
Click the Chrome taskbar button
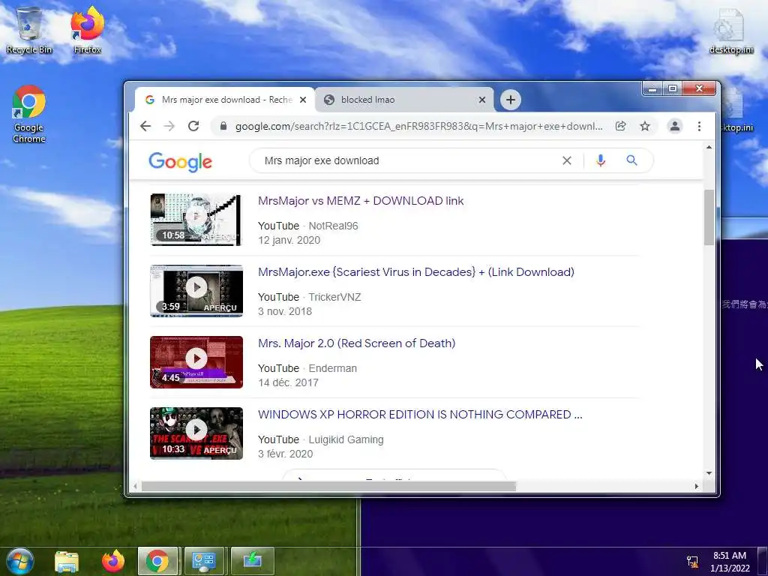tap(157, 561)
